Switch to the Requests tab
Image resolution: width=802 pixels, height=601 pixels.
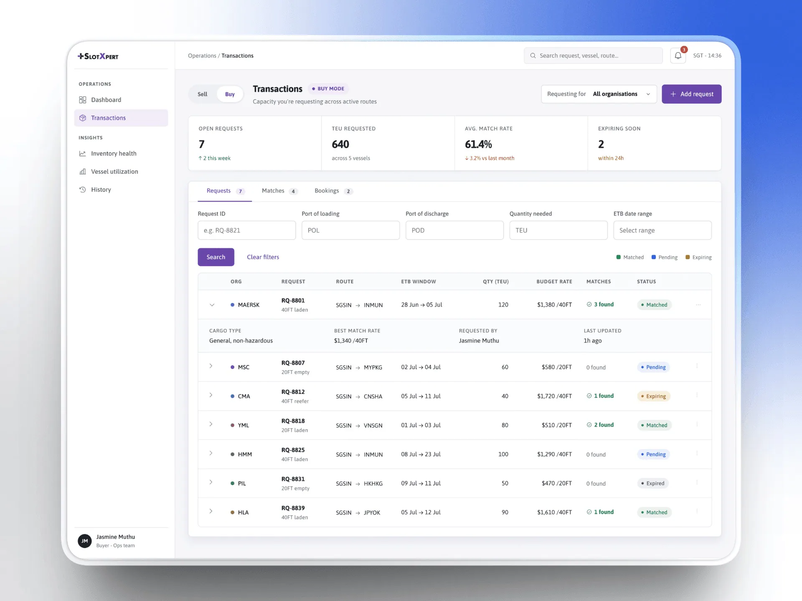click(x=225, y=191)
